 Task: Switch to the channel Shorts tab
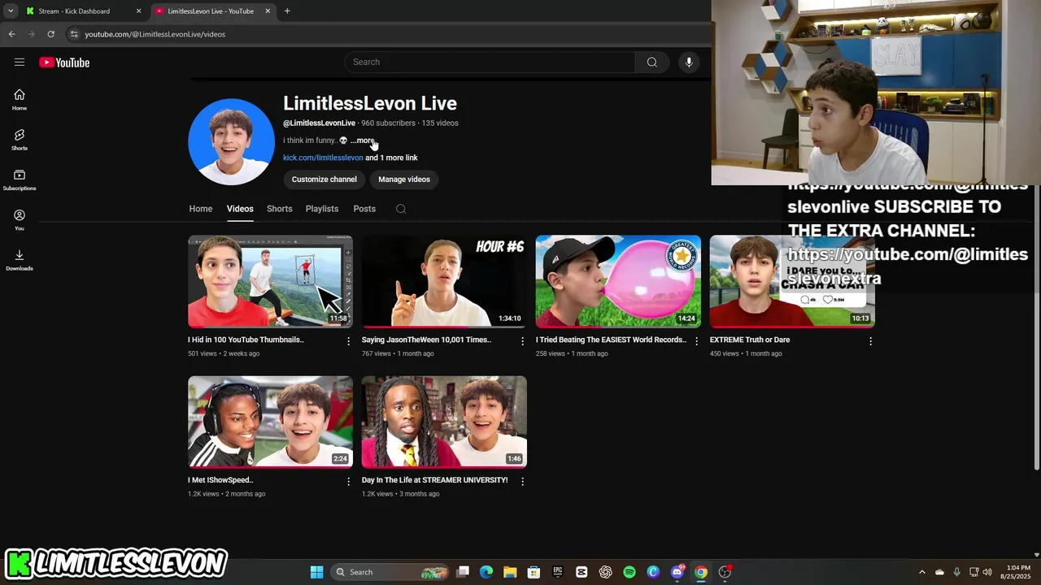coord(280,209)
